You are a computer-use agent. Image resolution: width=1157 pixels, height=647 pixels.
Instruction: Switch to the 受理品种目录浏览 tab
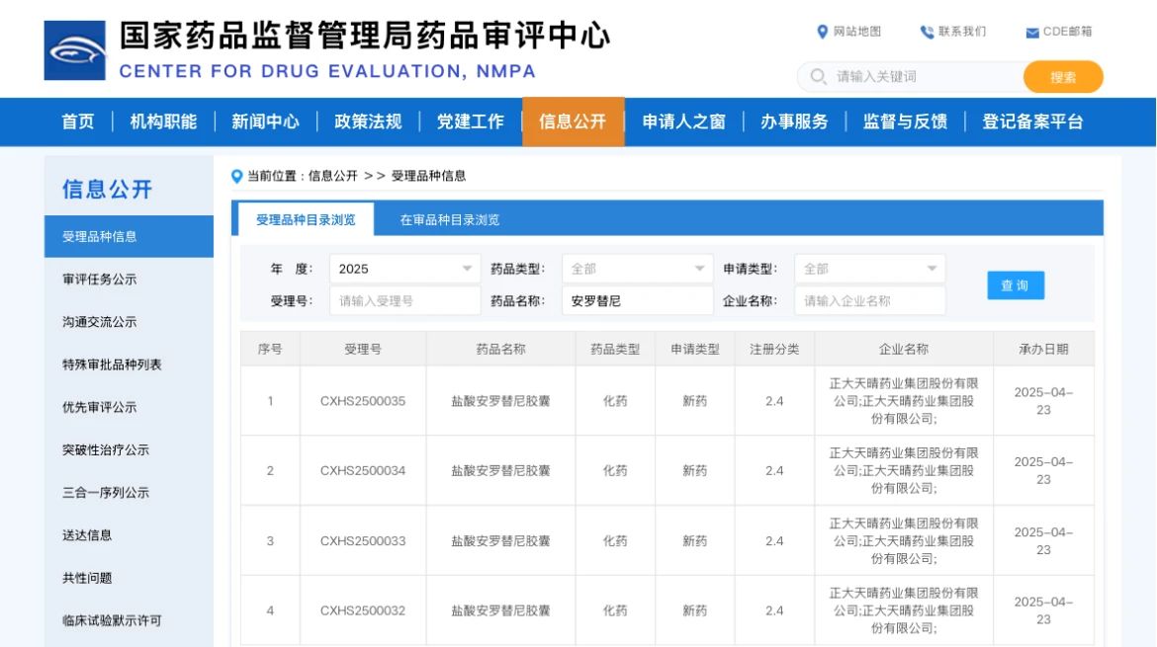[x=306, y=219]
